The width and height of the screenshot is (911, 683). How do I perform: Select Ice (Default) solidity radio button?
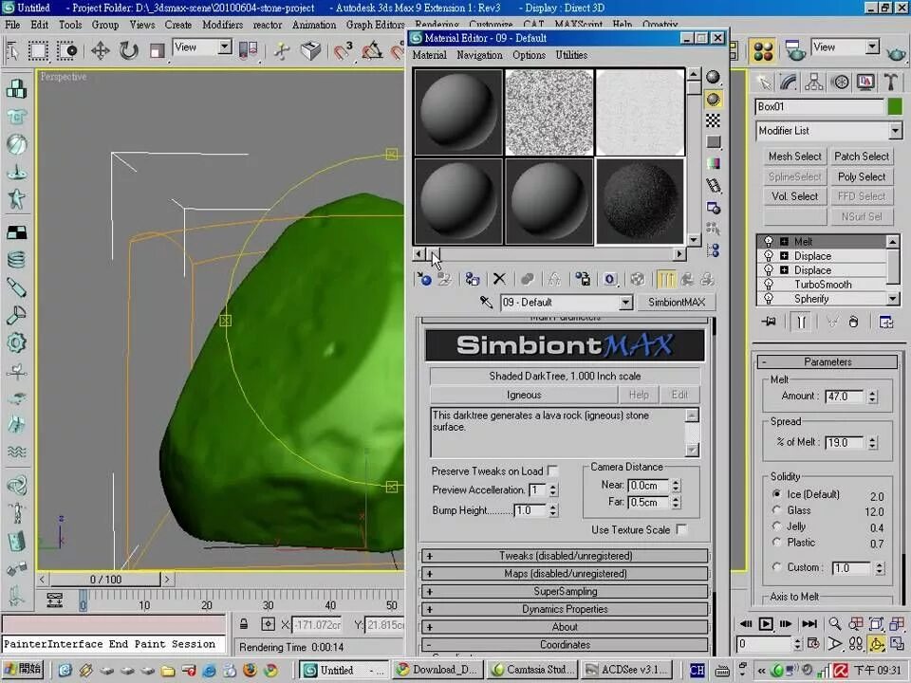coord(777,493)
